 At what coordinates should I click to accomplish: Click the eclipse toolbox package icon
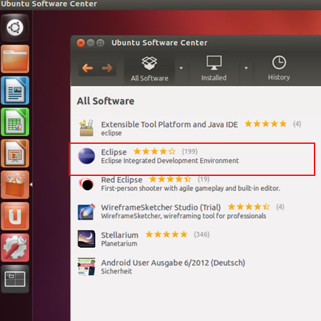(87, 128)
